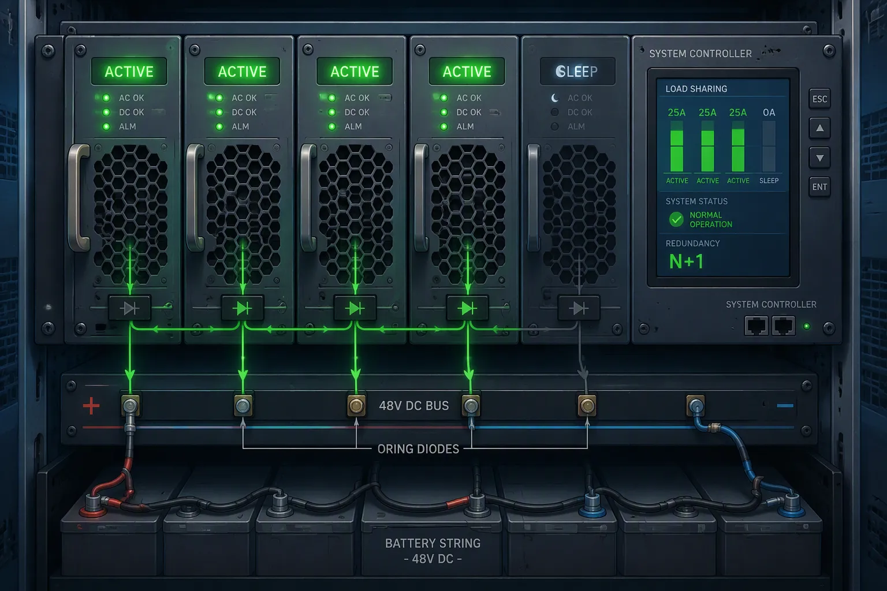The width and height of the screenshot is (887, 591).
Task: Click the green LED beside the Ethernet ports
Action: (807, 327)
